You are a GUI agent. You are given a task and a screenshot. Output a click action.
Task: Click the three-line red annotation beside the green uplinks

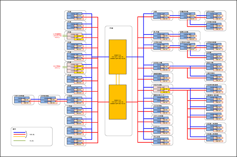click(x=57, y=36)
